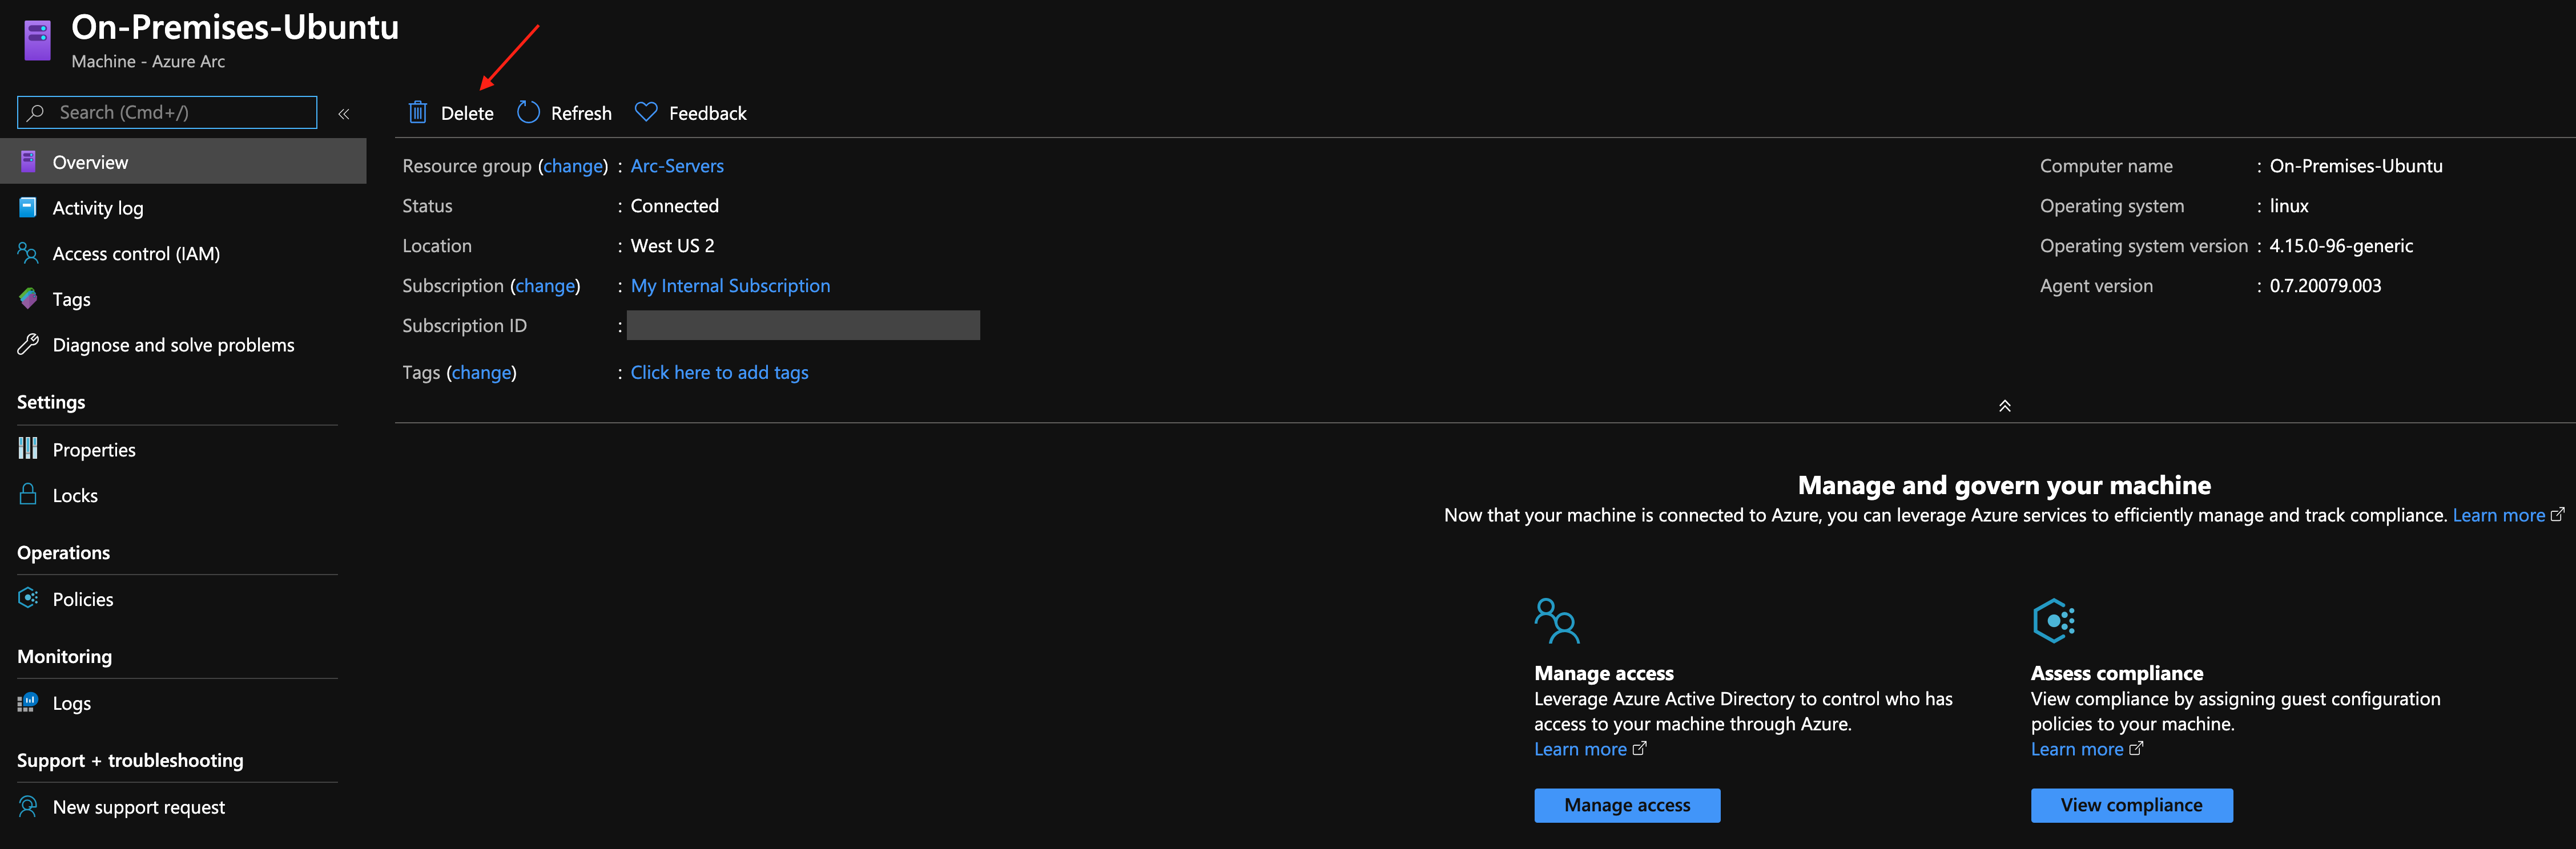
Task: Focus the Search (Cmd+/) input field
Action: tap(180, 112)
